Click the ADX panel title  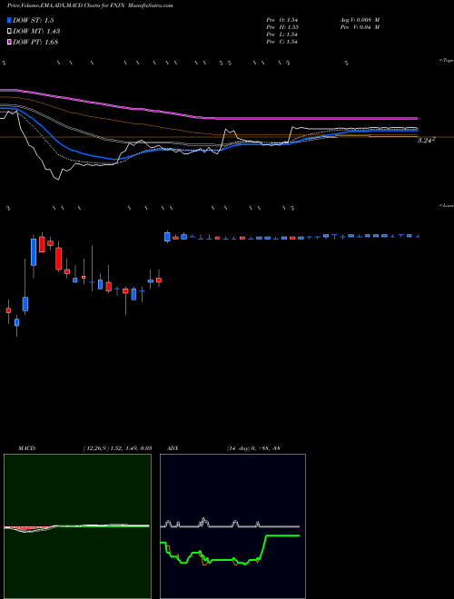[x=173, y=448]
